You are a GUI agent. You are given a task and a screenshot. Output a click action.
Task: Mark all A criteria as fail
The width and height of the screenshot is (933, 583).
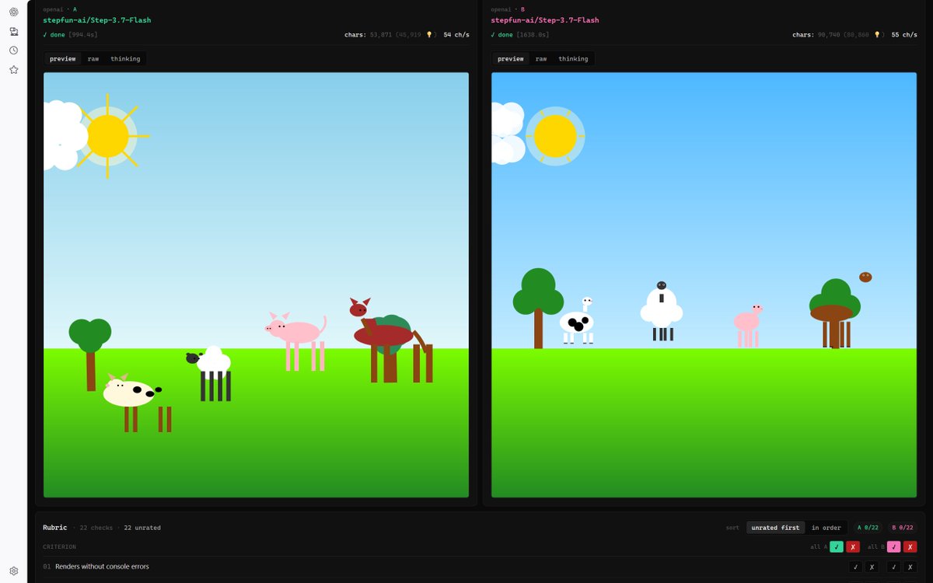[x=853, y=546]
